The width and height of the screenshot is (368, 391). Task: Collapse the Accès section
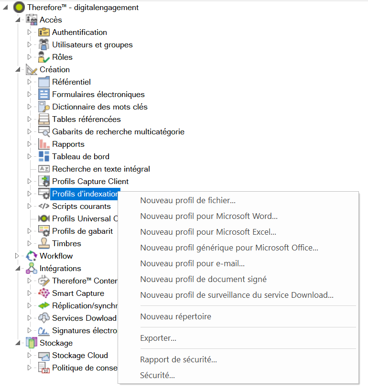coord(18,20)
